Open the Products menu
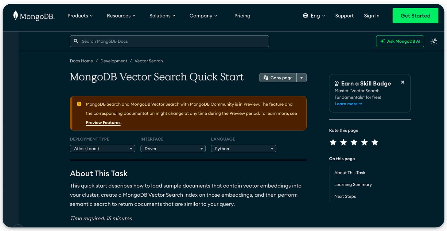447x231 pixels. click(x=80, y=16)
